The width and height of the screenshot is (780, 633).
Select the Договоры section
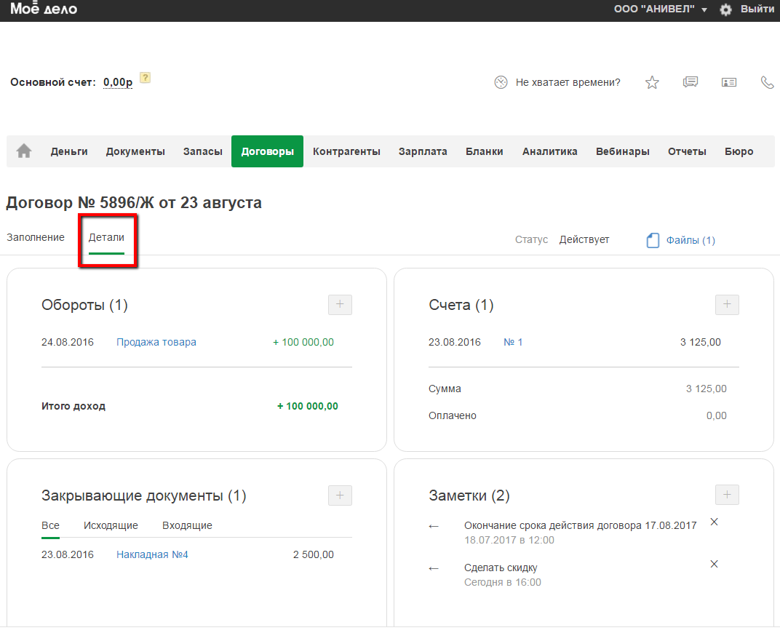click(x=267, y=151)
